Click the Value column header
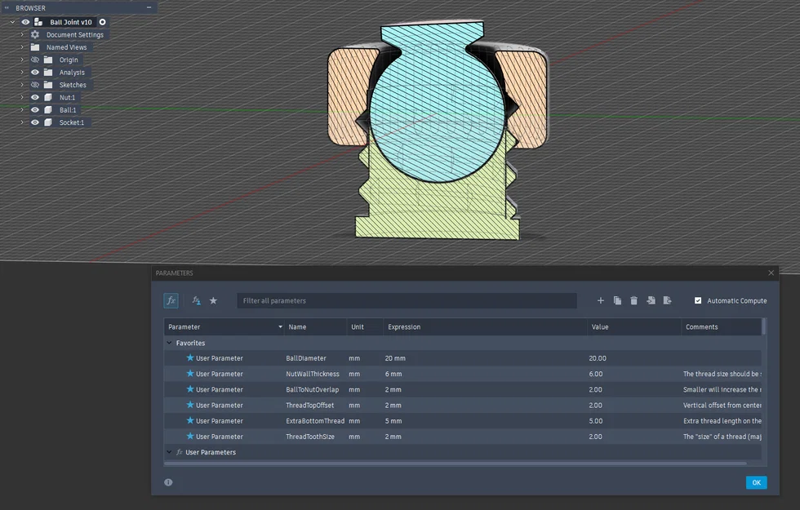 click(634, 327)
